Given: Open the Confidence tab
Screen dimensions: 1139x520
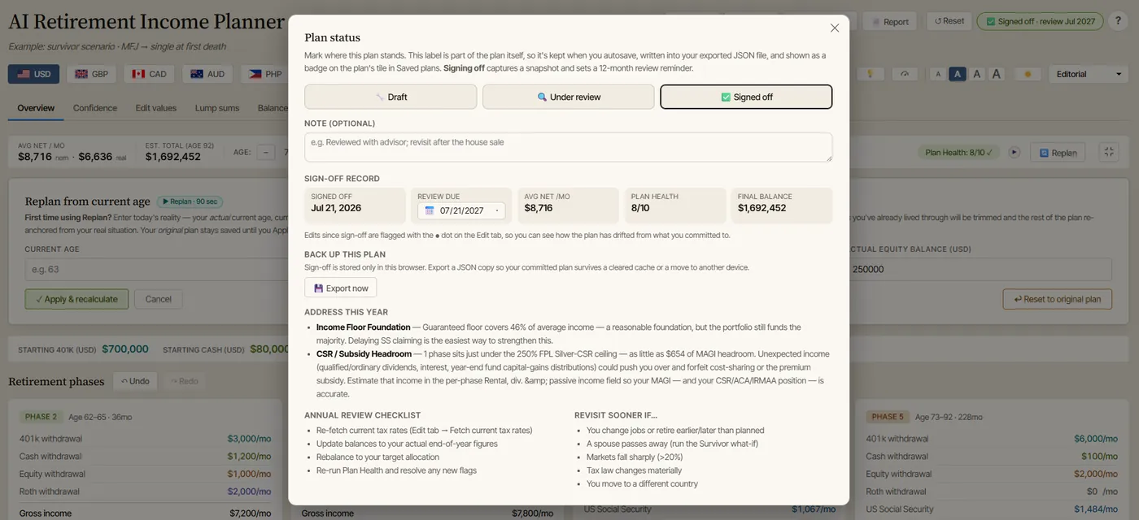Looking at the screenshot, I should coord(95,108).
